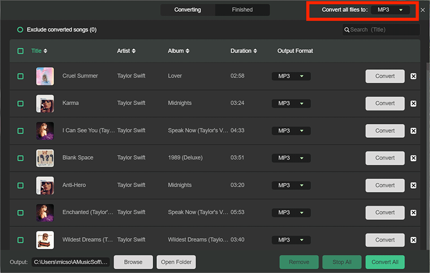
Task: Open output format dropdown for Cruel Summer
Action: (x=291, y=76)
